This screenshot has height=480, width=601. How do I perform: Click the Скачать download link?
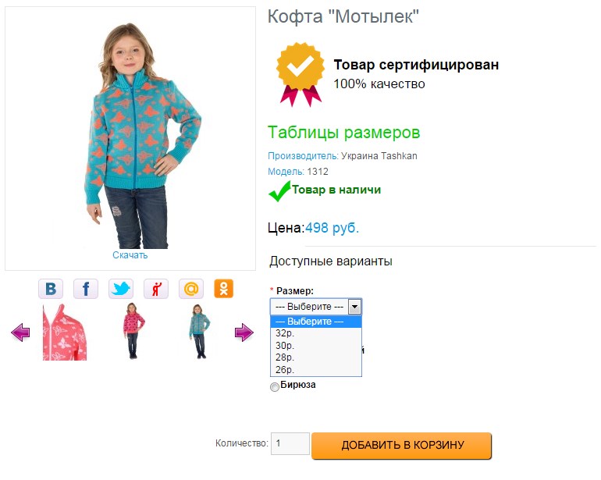(x=130, y=255)
